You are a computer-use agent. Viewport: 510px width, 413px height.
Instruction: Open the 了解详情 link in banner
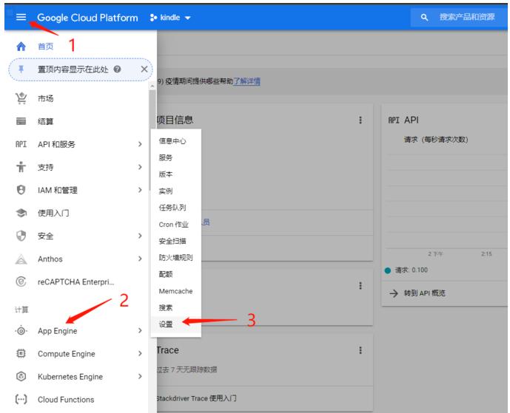click(247, 81)
